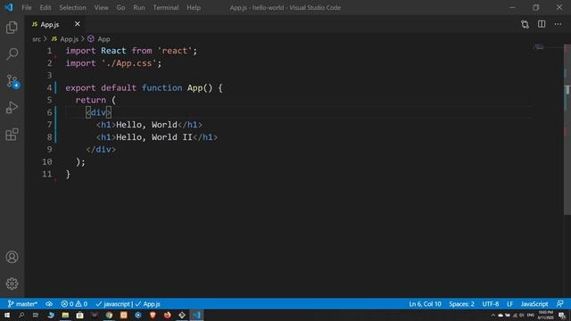Open the Extensions view

12,135
